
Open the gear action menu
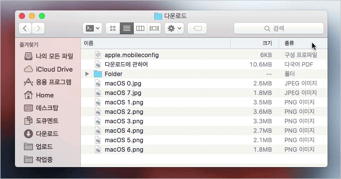pyautogui.click(x=174, y=28)
